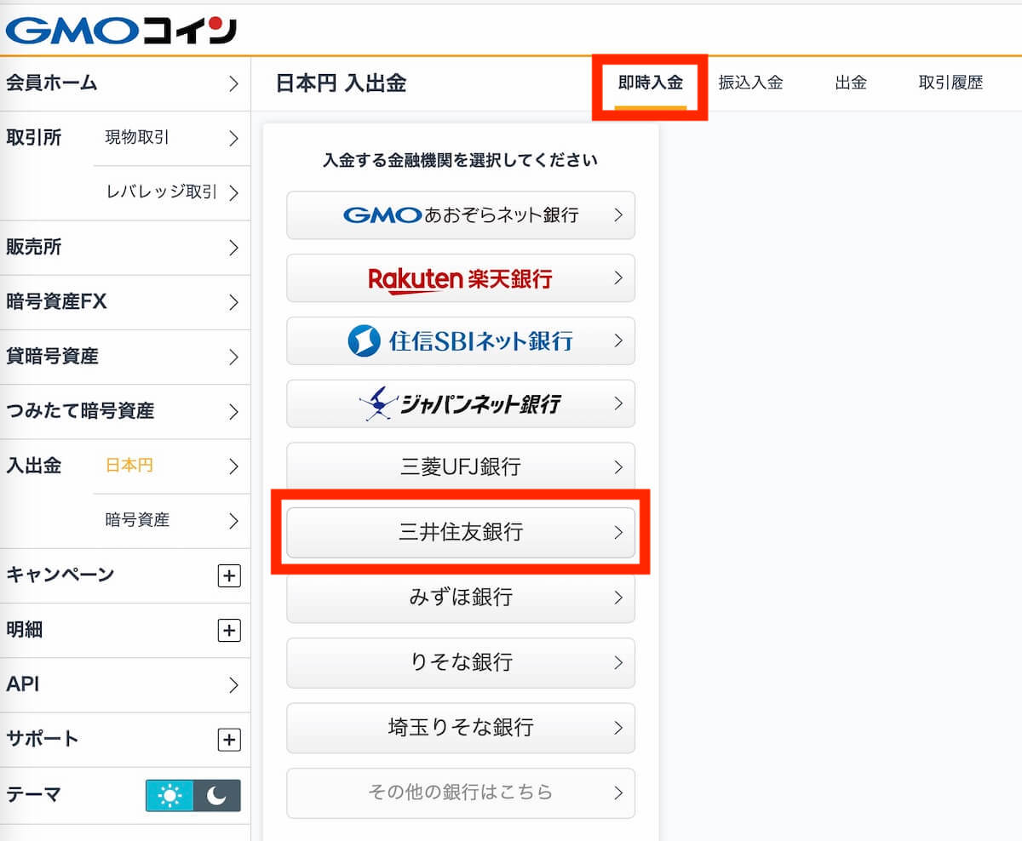The height and width of the screenshot is (841, 1022).
Task: Open 貸暗号資産 menu item
Action: point(125,357)
